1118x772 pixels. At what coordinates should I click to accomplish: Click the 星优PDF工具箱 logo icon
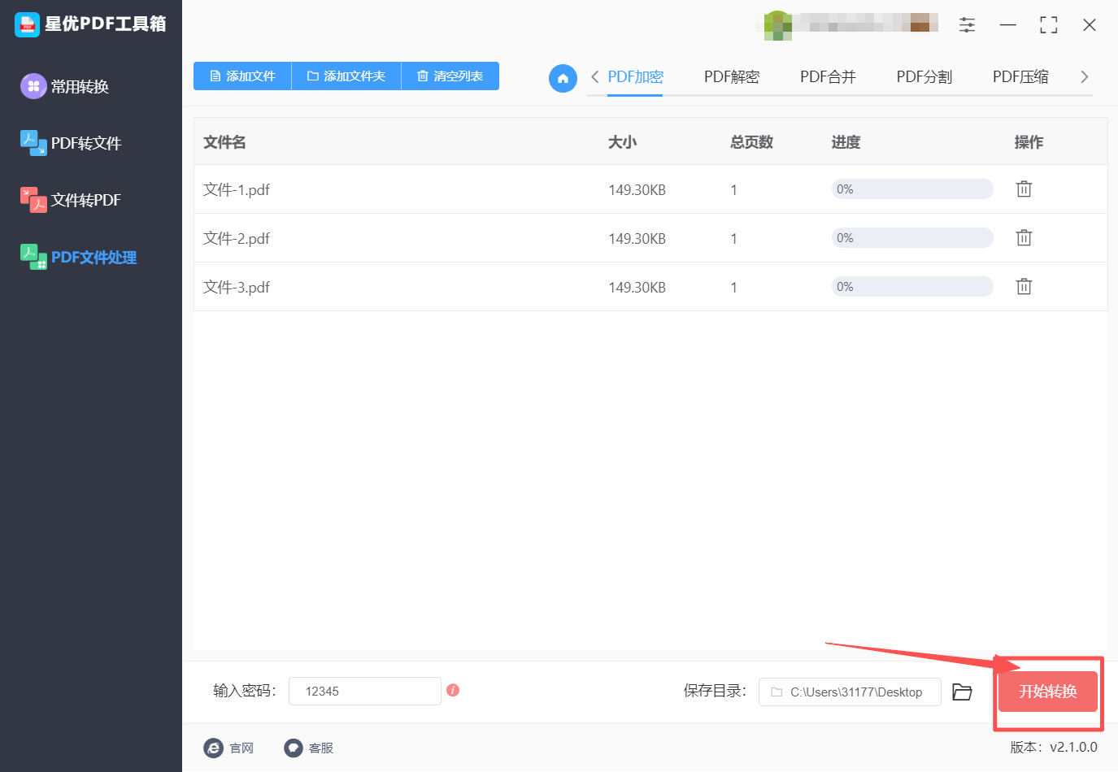(x=27, y=24)
